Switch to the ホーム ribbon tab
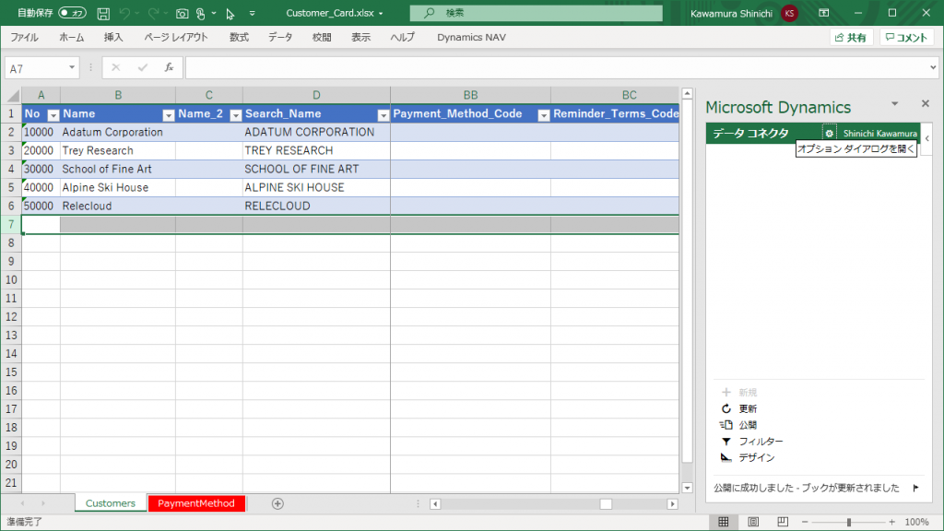 [x=72, y=37]
